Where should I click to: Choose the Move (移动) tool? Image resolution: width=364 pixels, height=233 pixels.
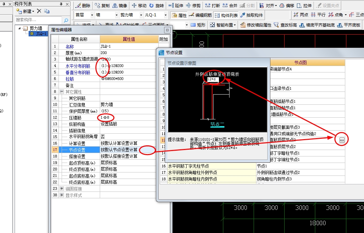139,5
